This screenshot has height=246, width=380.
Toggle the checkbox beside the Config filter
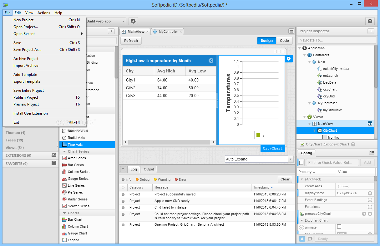(x=301, y=162)
